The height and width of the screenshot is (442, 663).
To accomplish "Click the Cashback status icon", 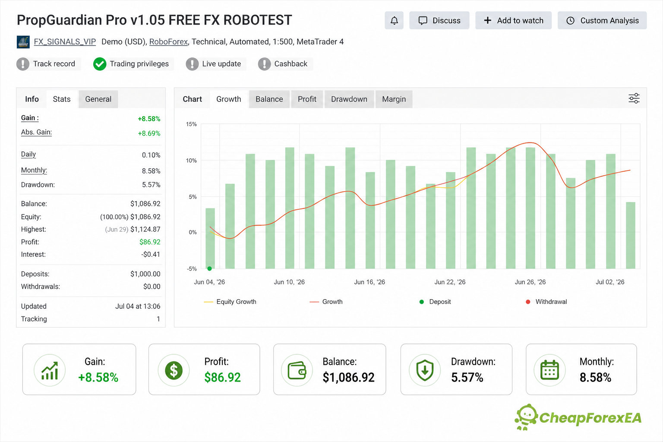I will click(x=264, y=64).
